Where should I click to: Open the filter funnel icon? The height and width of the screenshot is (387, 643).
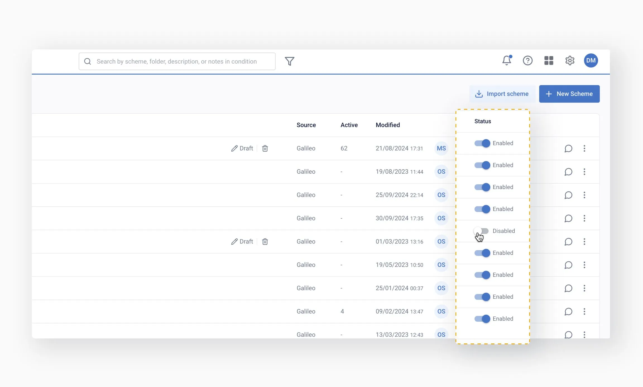pyautogui.click(x=289, y=61)
